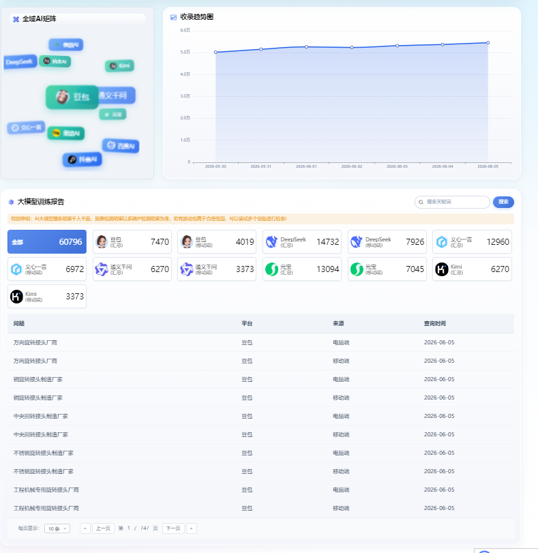Select the 工程机械专用旋转接头厂商 row with 电脑端 source

(260, 490)
